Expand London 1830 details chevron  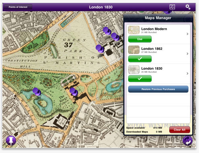point(187,73)
